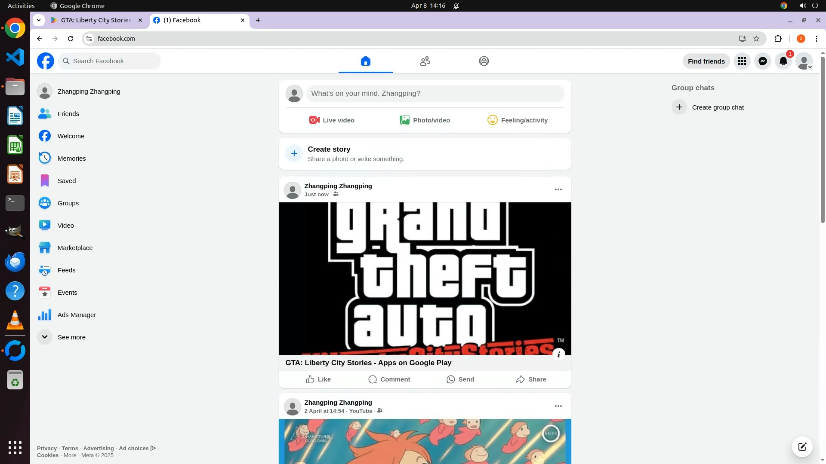The image size is (826, 464).
Task: Click the Live video icon
Action: point(314,120)
